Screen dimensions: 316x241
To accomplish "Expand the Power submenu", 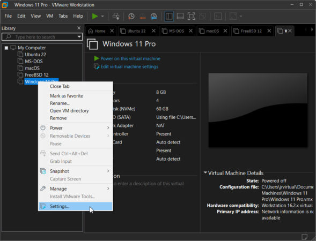I will [x=76, y=128].
